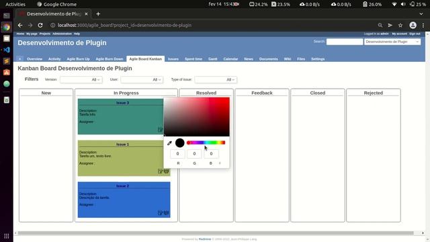Viewport: 430px width, 242px height.
Task: Switch to the Activity tab
Action: click(54, 59)
